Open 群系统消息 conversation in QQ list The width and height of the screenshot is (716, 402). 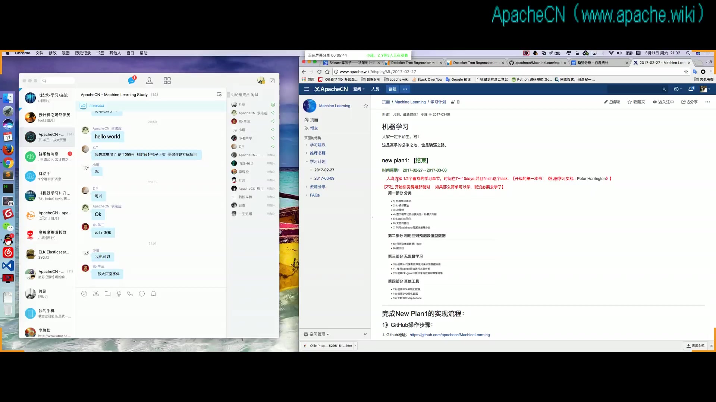click(x=47, y=156)
